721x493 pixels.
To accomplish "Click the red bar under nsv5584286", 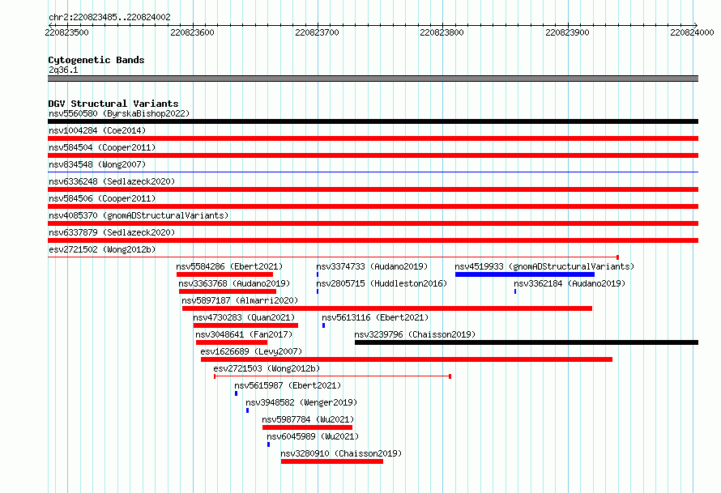I will [x=224, y=274].
